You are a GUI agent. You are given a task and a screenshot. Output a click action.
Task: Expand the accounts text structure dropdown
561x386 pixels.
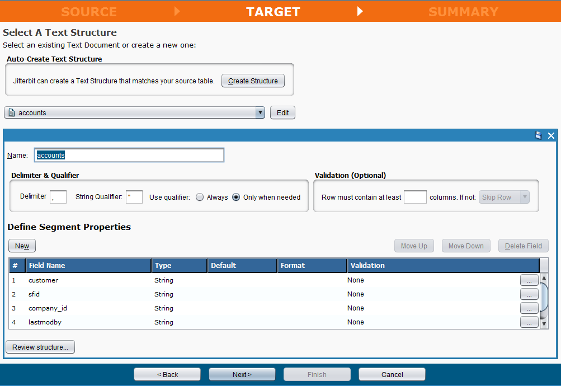260,112
